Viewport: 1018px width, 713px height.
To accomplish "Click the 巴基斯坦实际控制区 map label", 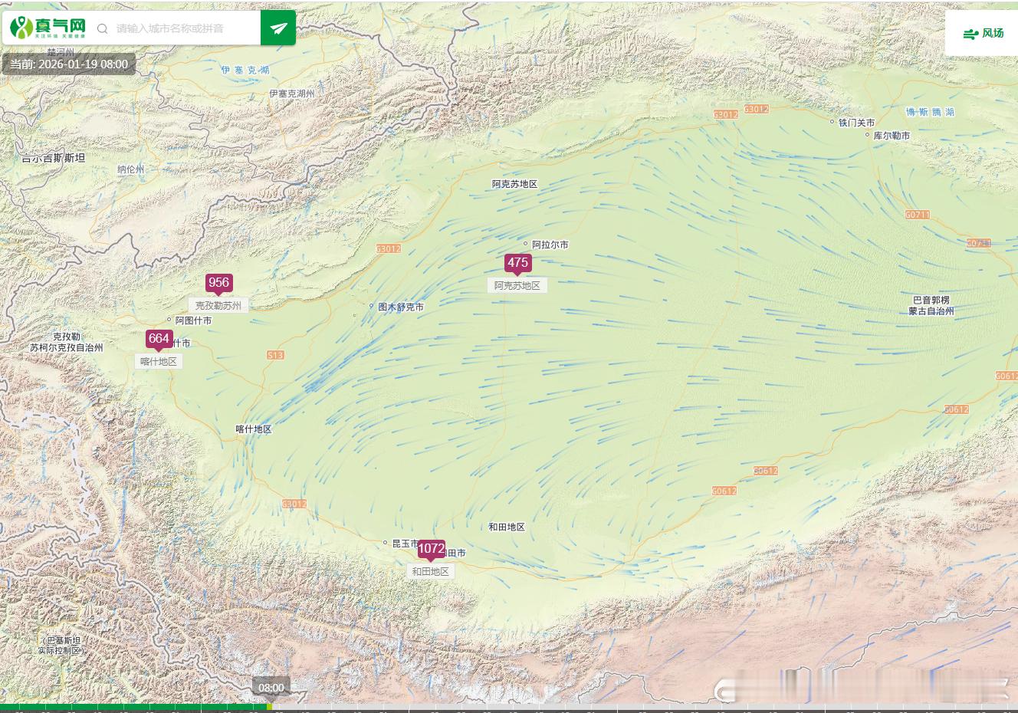I will (x=60, y=645).
